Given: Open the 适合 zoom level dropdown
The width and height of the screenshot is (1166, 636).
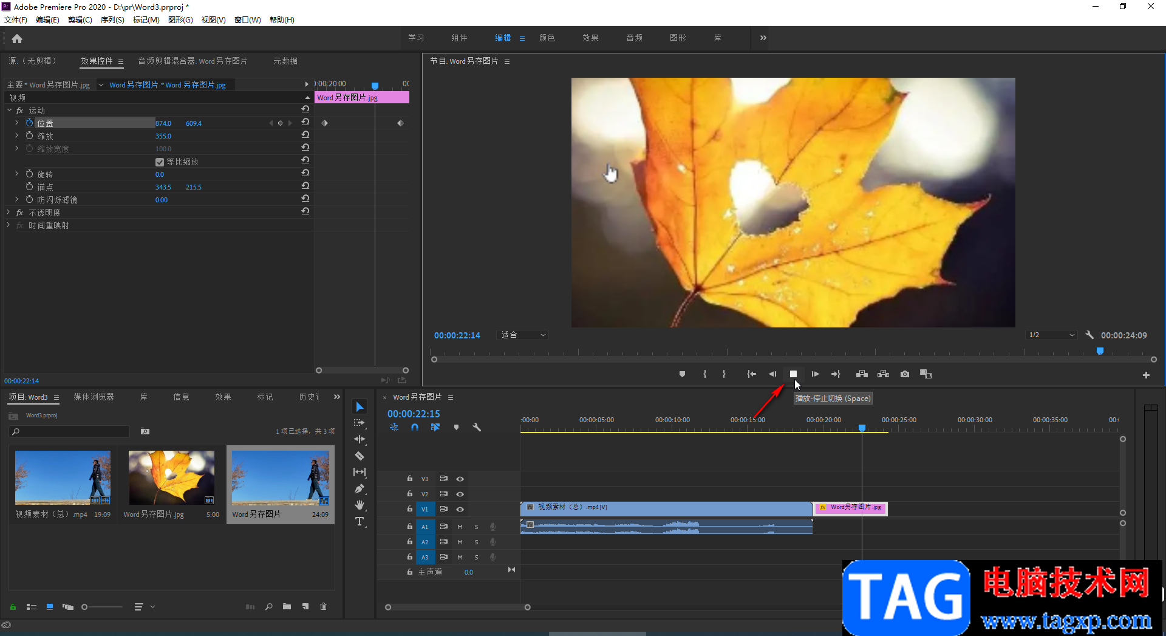Looking at the screenshot, I should [x=523, y=335].
